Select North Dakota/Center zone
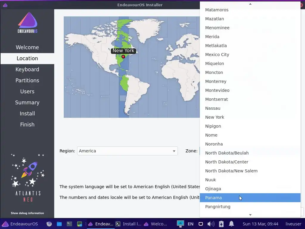 pos(250,162)
